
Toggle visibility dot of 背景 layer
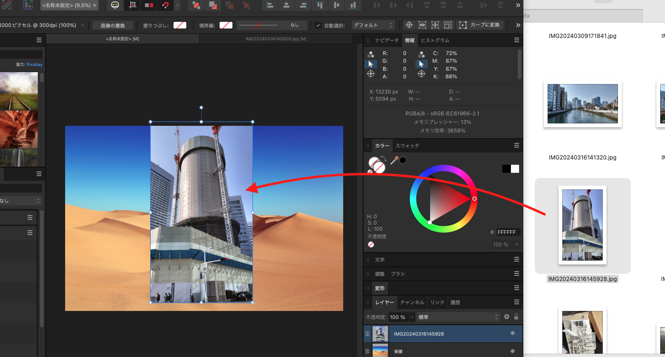(x=512, y=351)
